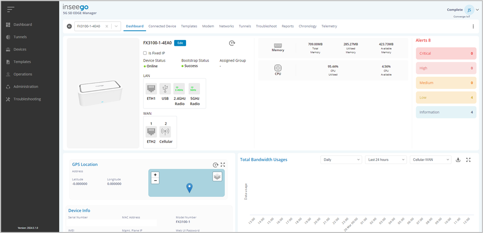
Task: Open Medium alerts row
Action: click(x=446, y=82)
